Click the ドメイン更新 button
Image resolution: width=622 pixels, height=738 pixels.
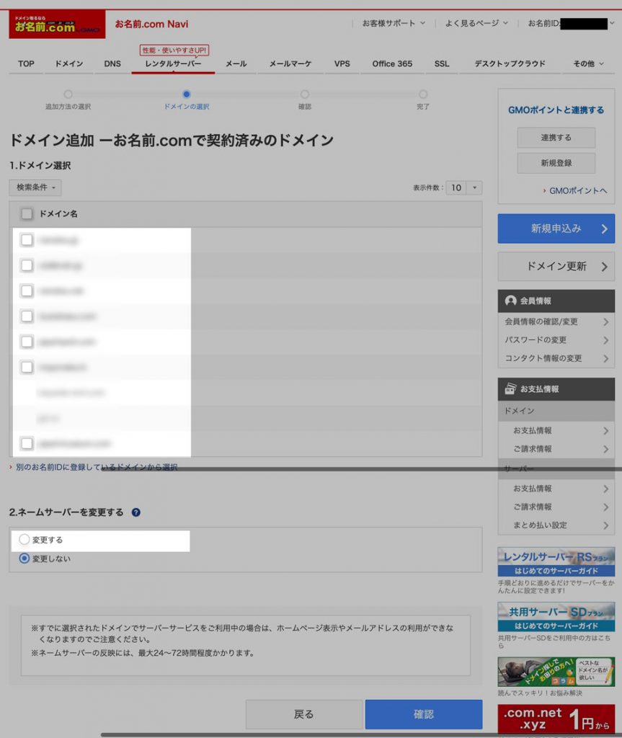(x=556, y=267)
